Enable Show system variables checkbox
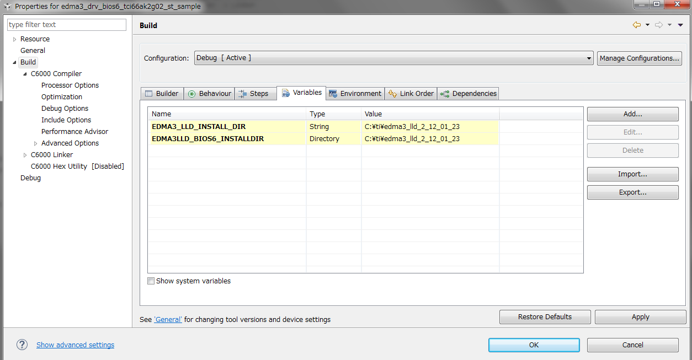The width and height of the screenshot is (692, 360). pyautogui.click(x=151, y=281)
